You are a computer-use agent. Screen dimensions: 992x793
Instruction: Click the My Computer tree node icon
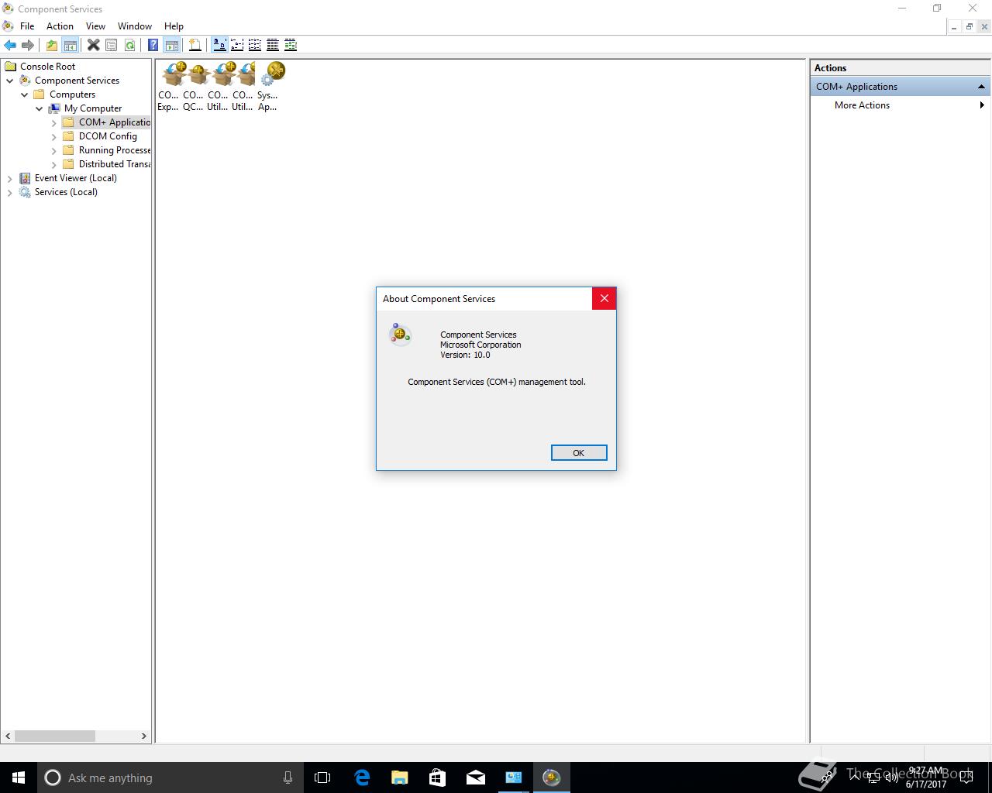(55, 108)
